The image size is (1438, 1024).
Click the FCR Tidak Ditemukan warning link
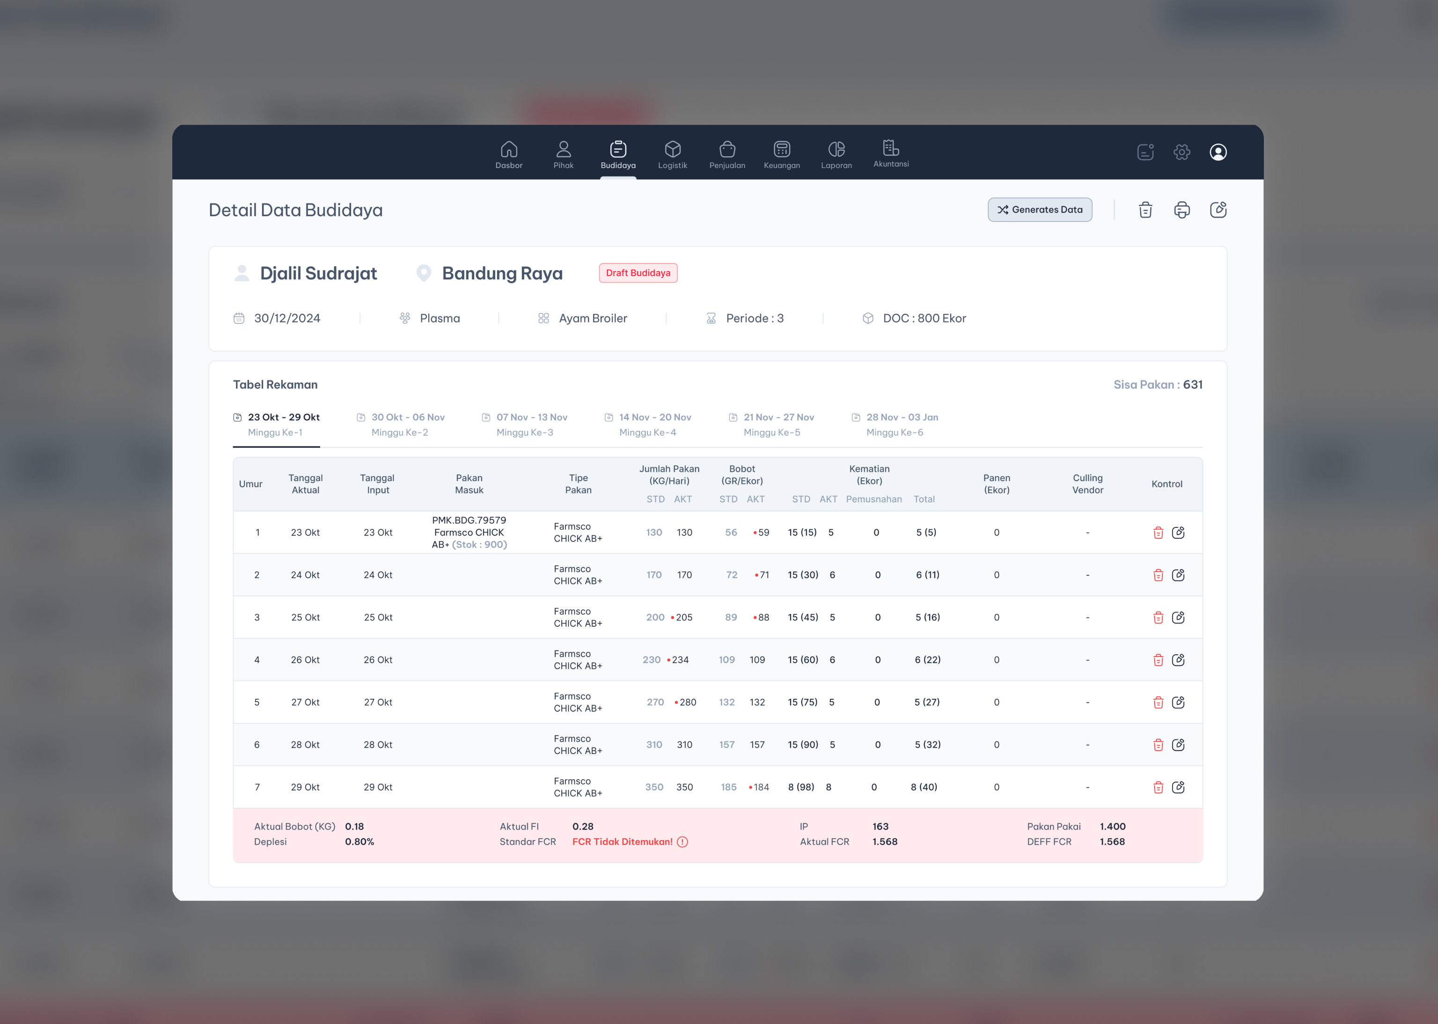(623, 841)
